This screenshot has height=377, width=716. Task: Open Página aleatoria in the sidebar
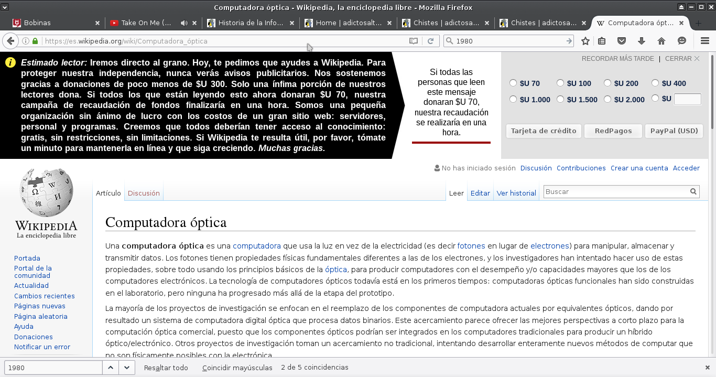[x=41, y=316]
